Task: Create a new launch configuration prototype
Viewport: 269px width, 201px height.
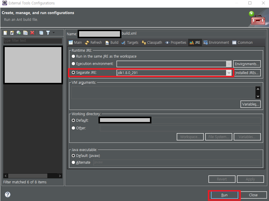Action: coord(12,33)
